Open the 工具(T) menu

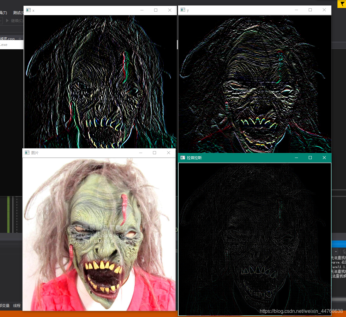tap(3, 13)
